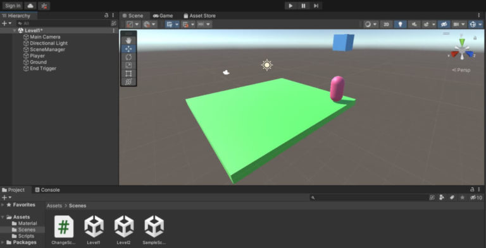Select the Scale tool
The image size is (486, 248).
click(128, 65)
